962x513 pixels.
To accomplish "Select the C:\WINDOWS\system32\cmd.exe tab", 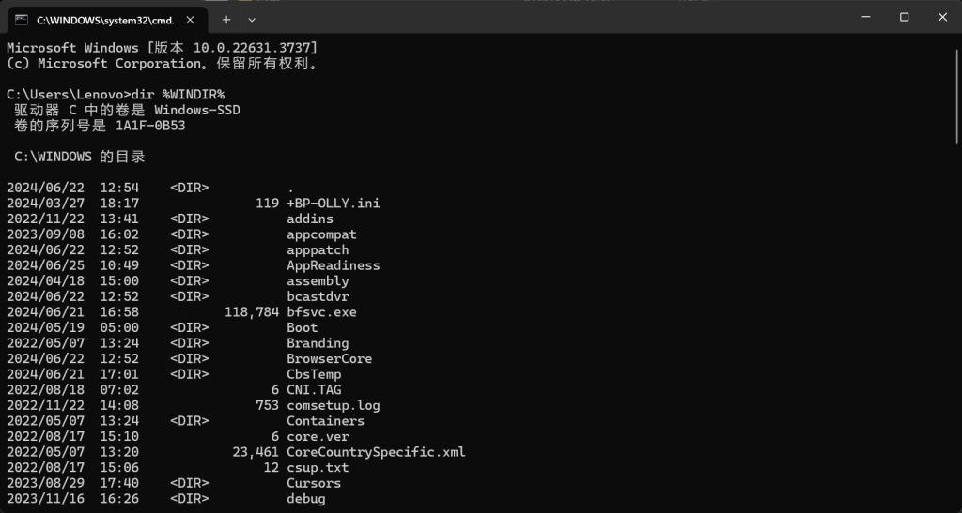I will pyautogui.click(x=103, y=19).
